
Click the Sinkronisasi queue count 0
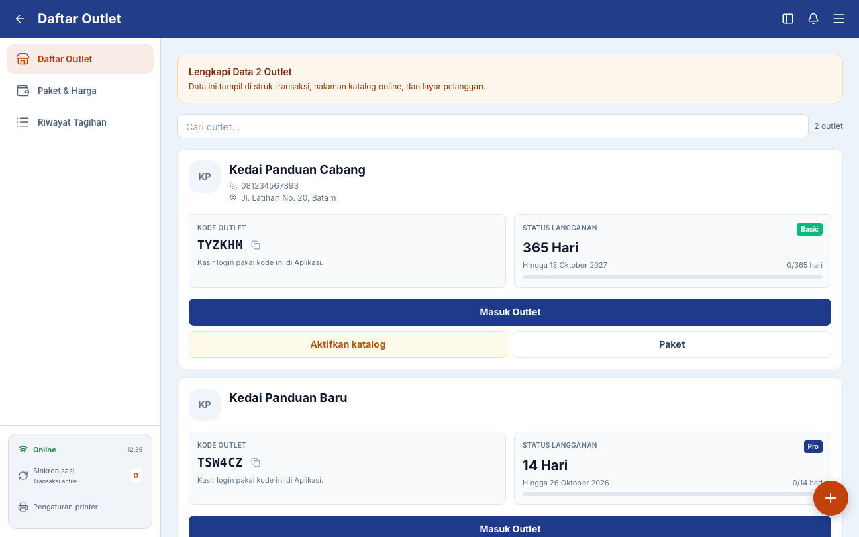136,475
